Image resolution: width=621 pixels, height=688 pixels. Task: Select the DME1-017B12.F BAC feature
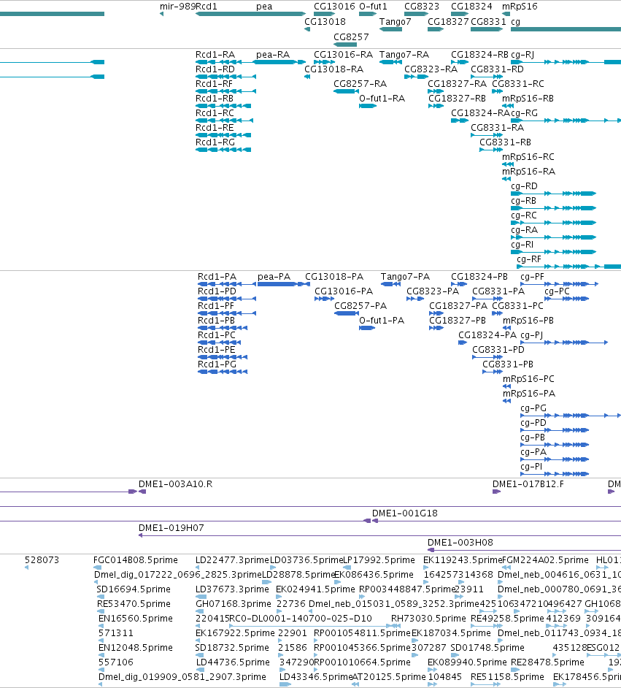coord(528,484)
